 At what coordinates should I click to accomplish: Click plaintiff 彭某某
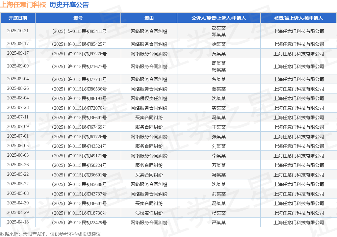click(x=219, y=28)
